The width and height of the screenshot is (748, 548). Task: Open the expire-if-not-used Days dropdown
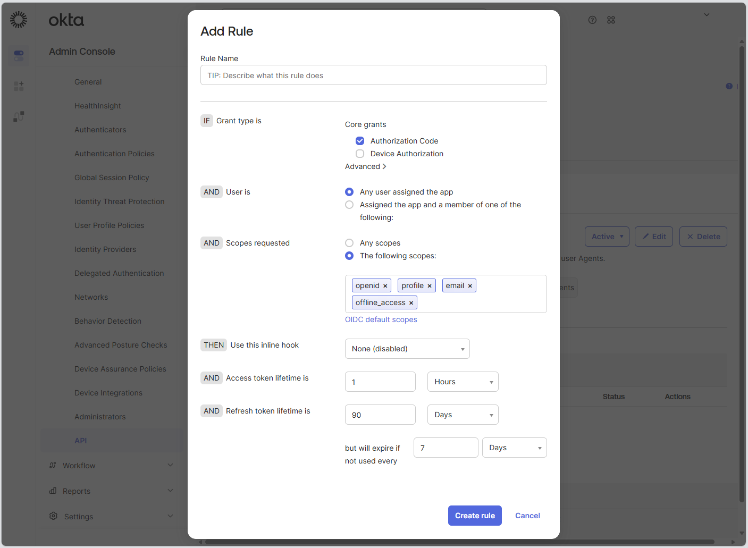click(x=515, y=448)
